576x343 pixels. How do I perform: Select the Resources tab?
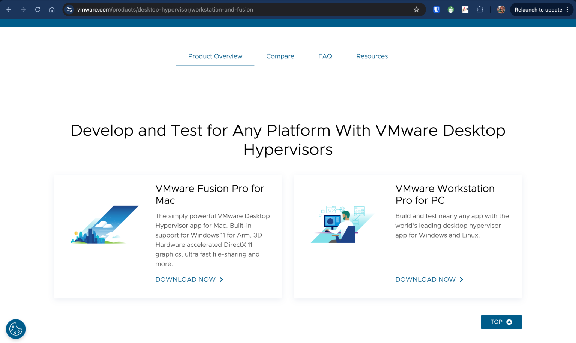[372, 56]
